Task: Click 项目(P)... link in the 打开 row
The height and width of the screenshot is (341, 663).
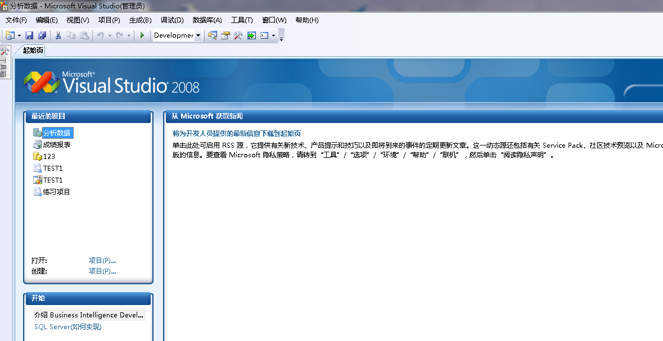Action: (x=102, y=260)
